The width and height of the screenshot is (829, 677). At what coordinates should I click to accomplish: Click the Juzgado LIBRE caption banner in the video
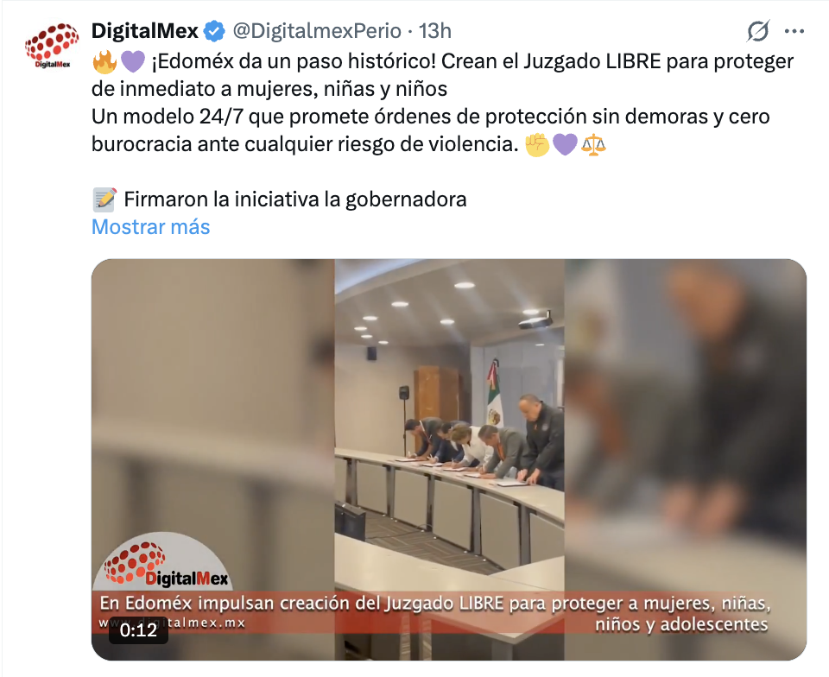point(434,613)
